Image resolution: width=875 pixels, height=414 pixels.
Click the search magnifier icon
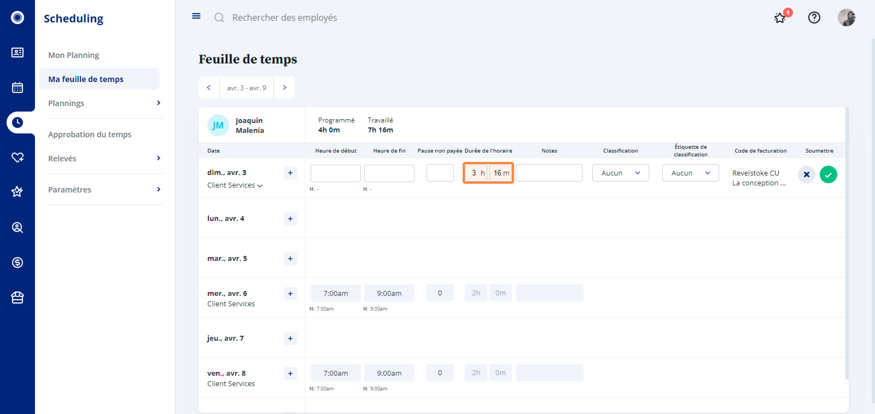pos(219,17)
